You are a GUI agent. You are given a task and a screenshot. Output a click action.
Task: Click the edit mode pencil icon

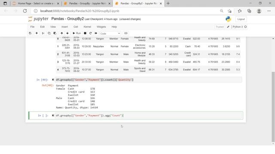(x=228, y=27)
